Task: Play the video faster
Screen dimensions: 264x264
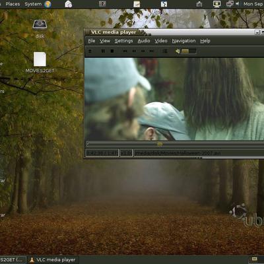Action: 143,51
